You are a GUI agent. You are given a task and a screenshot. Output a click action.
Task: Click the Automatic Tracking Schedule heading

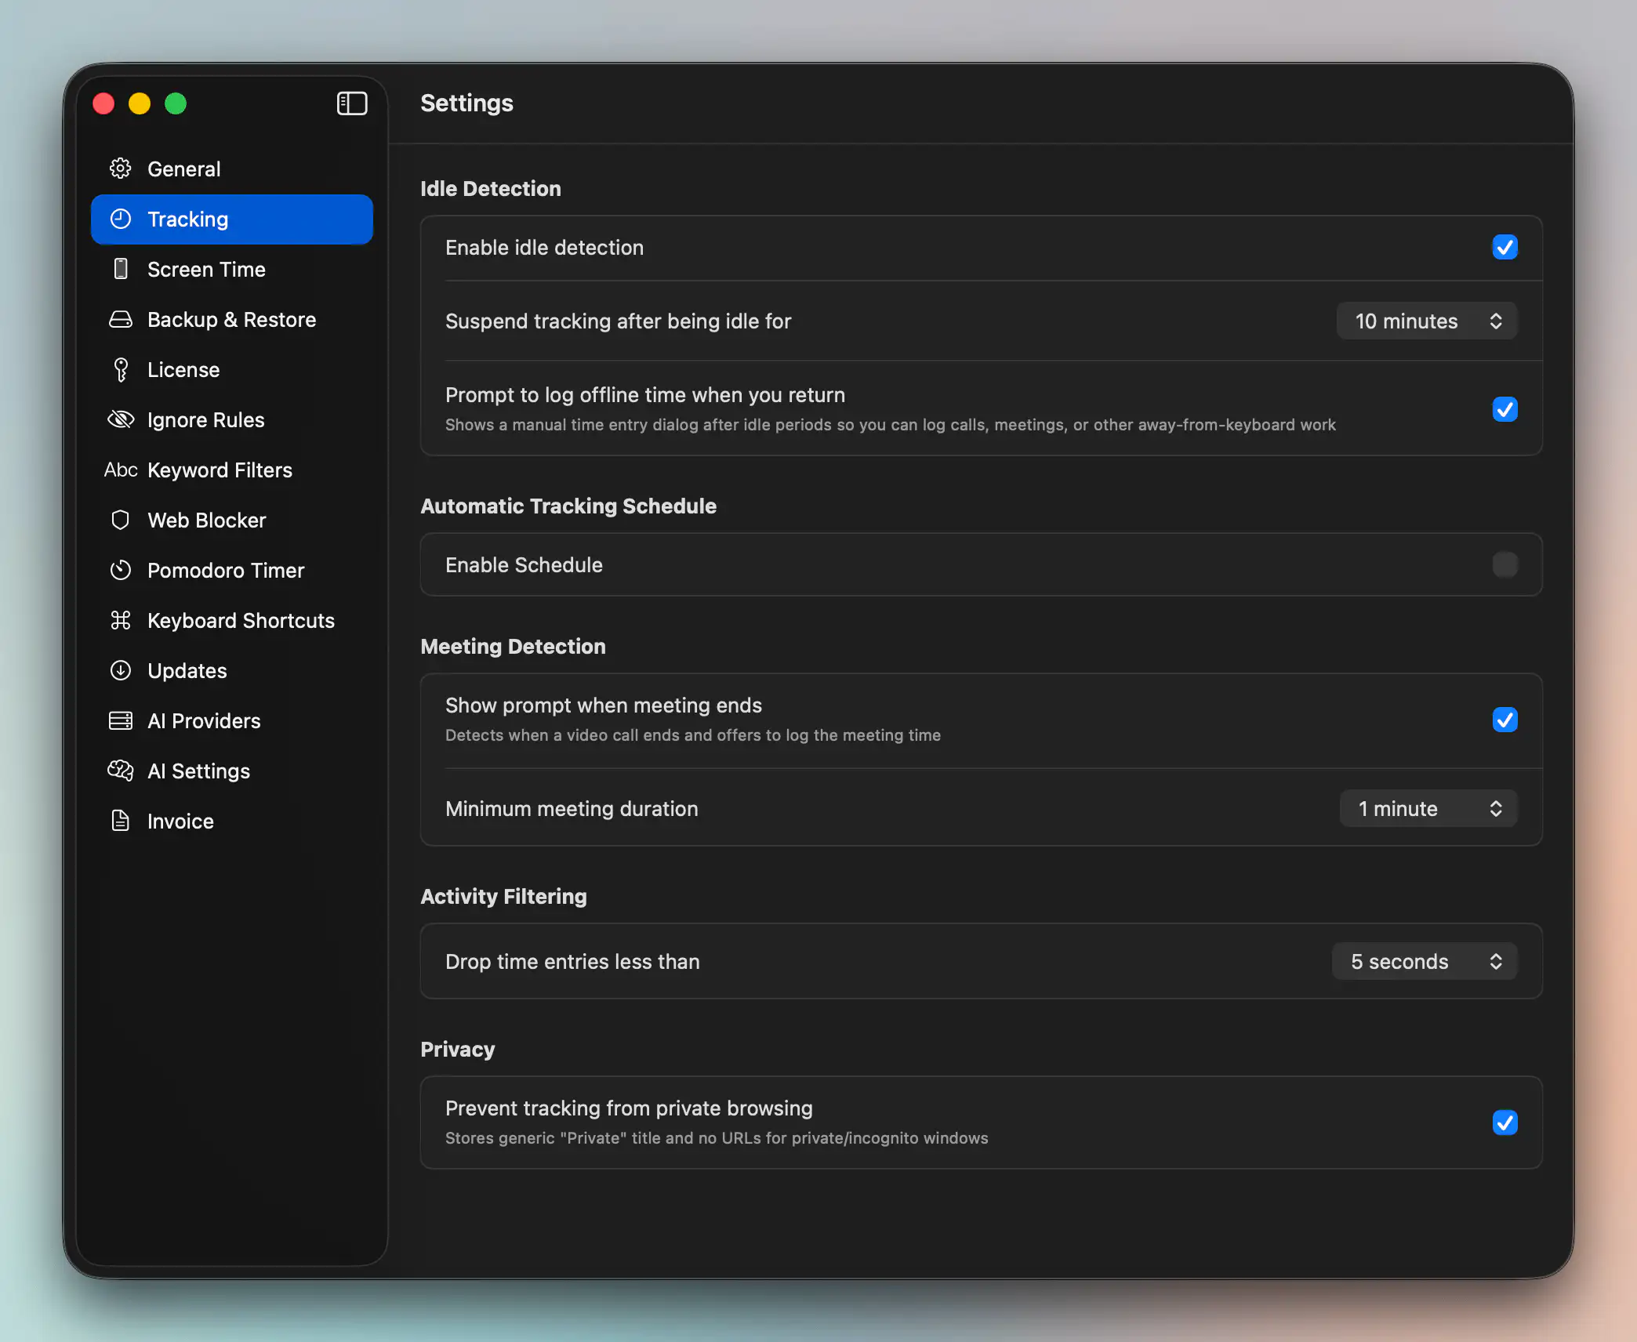click(568, 506)
